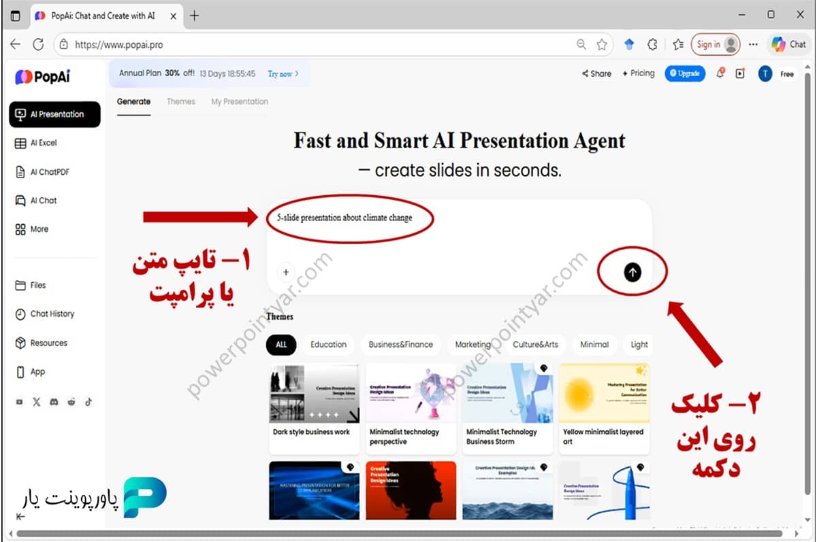The height and width of the screenshot is (542, 817).
Task: Toggle the Minimal theme filter
Action: [594, 345]
